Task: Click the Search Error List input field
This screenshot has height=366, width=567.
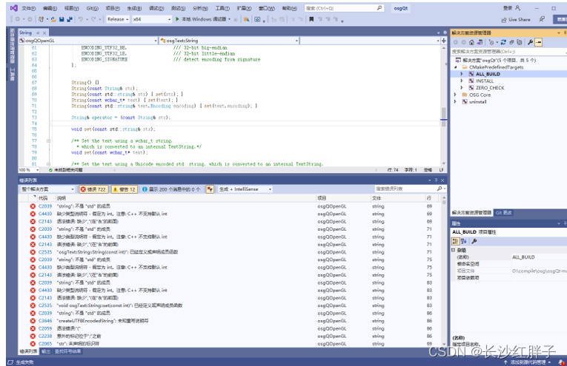Action: pyautogui.click(x=405, y=189)
